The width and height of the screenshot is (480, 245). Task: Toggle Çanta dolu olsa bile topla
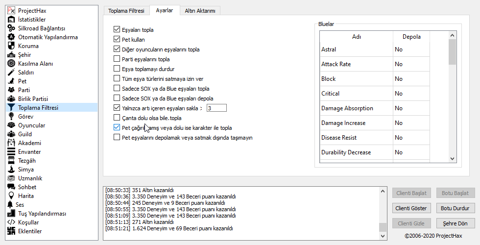tap(117, 118)
